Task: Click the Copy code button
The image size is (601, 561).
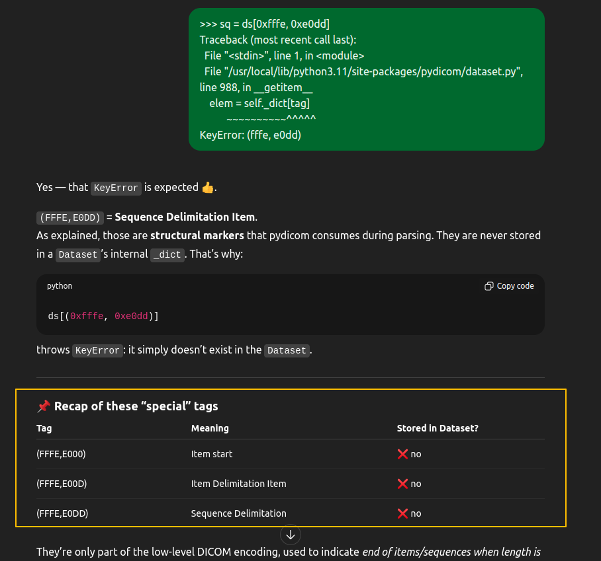Action: pyautogui.click(x=509, y=286)
